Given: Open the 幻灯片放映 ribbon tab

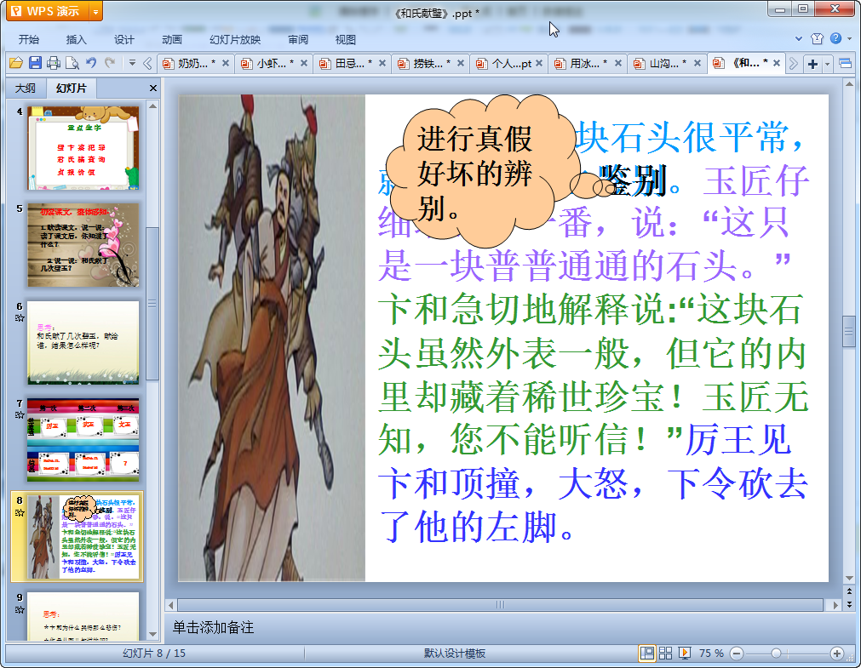Looking at the screenshot, I should point(235,39).
